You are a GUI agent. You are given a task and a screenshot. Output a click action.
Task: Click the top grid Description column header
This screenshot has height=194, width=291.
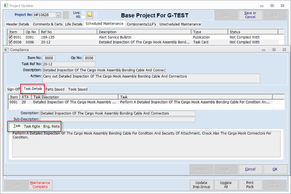[144, 32]
